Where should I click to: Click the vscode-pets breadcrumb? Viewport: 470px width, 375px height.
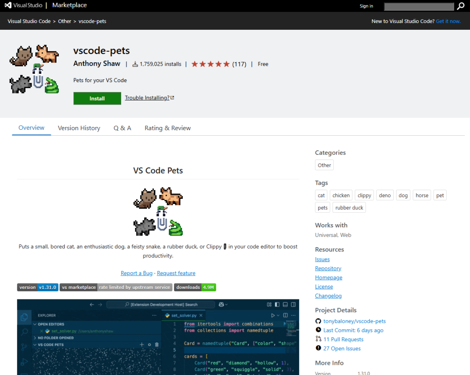click(x=92, y=21)
